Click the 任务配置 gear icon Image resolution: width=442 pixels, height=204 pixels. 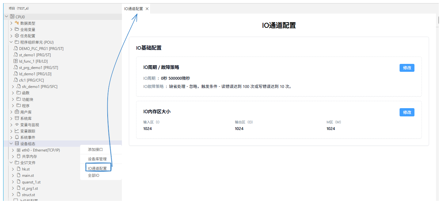[17, 35]
